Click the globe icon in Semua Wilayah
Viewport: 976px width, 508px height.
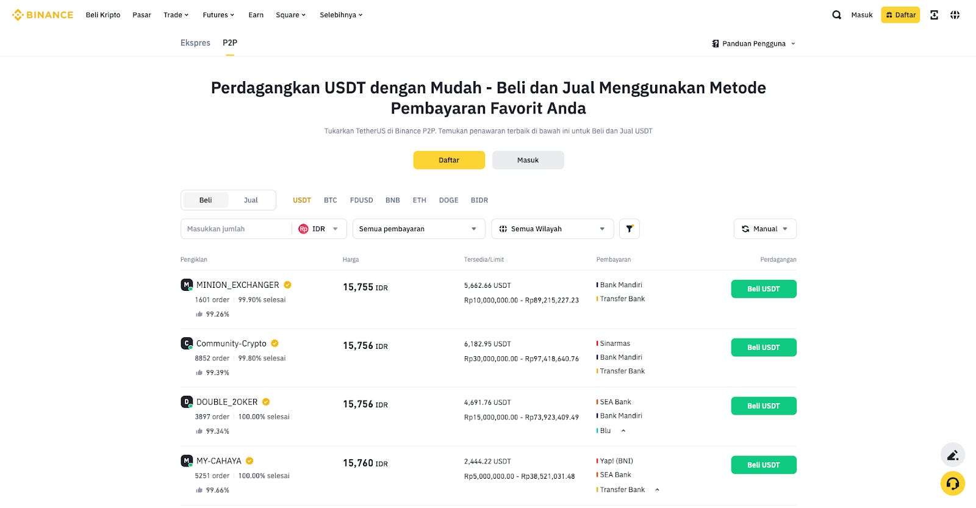click(x=503, y=229)
